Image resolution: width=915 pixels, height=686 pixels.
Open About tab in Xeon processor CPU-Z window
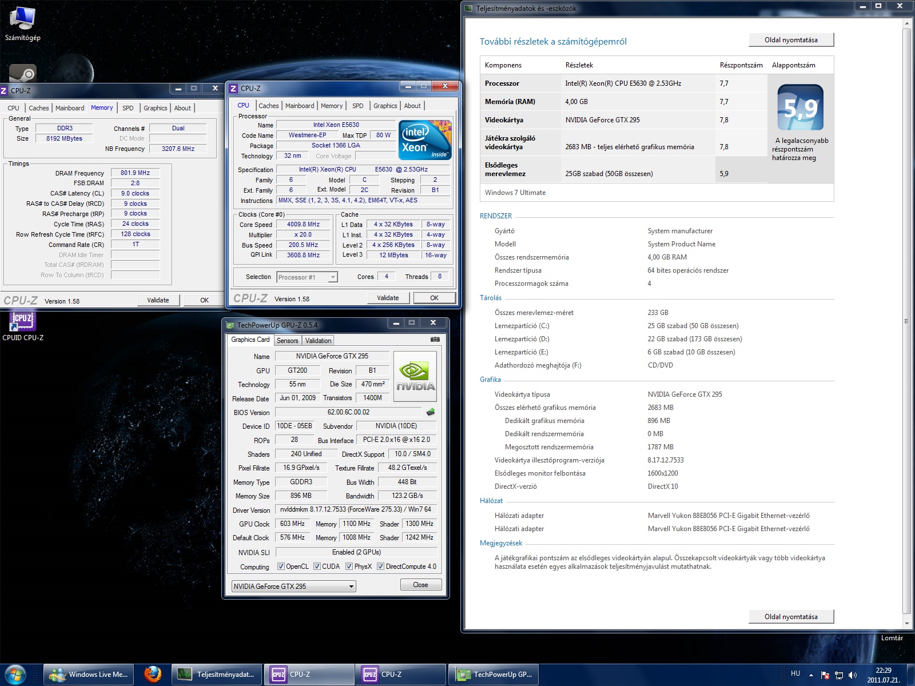click(412, 106)
